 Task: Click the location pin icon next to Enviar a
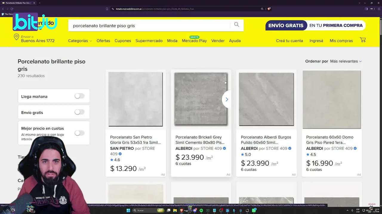click(x=16, y=37)
